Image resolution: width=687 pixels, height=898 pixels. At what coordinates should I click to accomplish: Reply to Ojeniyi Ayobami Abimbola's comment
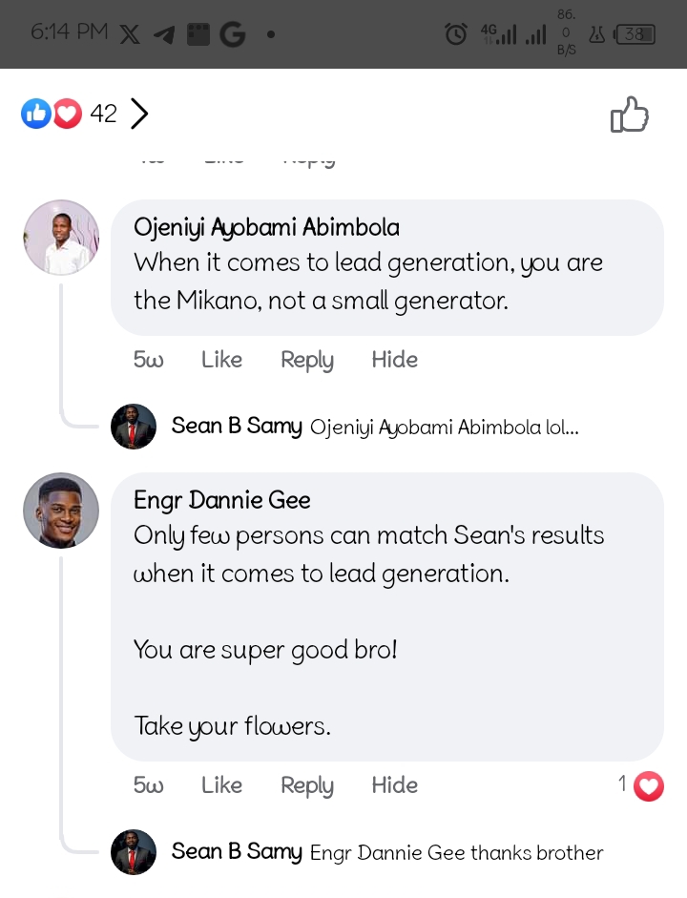tap(306, 360)
